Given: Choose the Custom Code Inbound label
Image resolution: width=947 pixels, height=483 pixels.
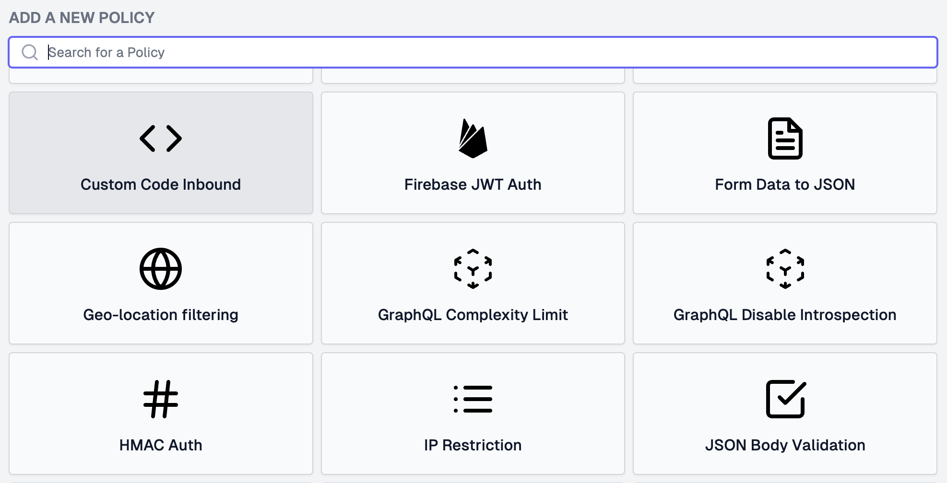Looking at the screenshot, I should coord(161,184).
